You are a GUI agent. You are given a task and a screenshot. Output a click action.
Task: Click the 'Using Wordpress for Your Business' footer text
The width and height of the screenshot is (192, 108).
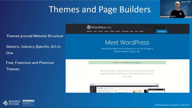tap(172, 105)
